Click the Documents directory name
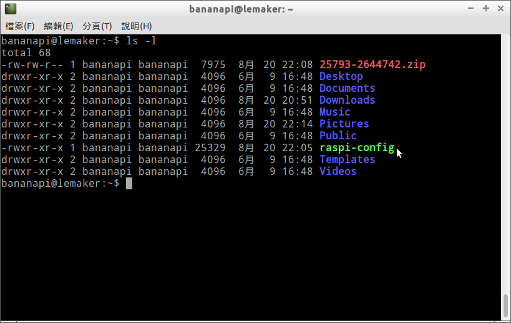The width and height of the screenshot is (511, 323). [347, 88]
